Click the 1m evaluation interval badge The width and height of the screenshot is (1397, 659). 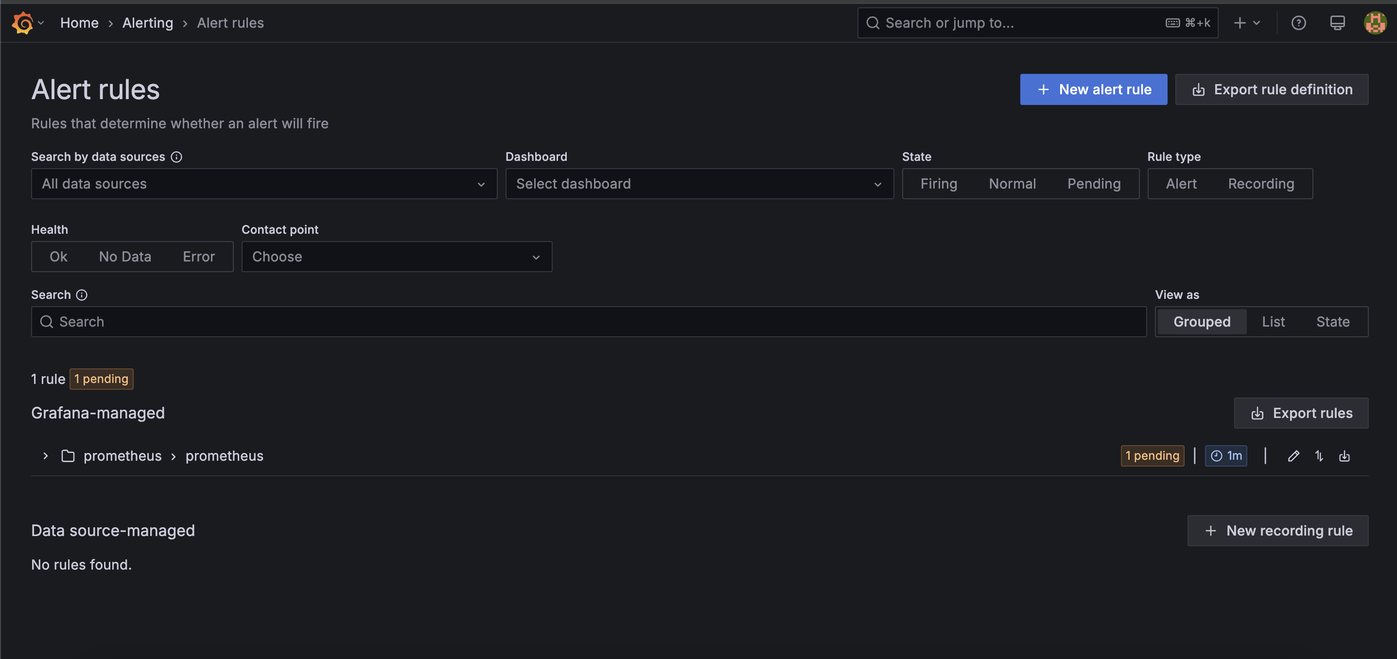click(1225, 455)
